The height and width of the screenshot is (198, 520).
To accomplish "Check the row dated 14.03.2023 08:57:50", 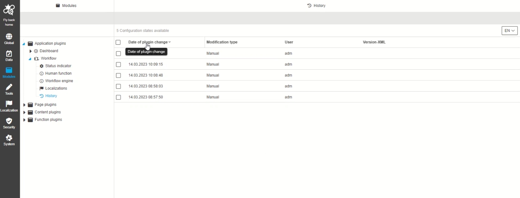I will pos(118,97).
